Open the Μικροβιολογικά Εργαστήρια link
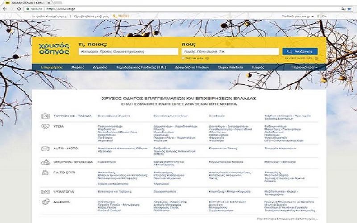The height and width of the screenshot is (223, 357). (x=117, y=132)
